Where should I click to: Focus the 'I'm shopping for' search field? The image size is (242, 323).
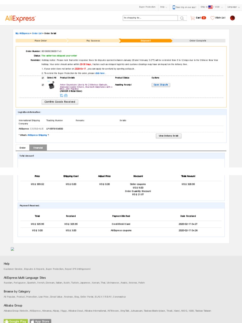(x=150, y=18)
